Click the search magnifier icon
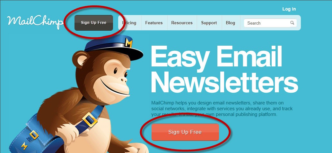This screenshot has height=153, width=332. coord(292,23)
